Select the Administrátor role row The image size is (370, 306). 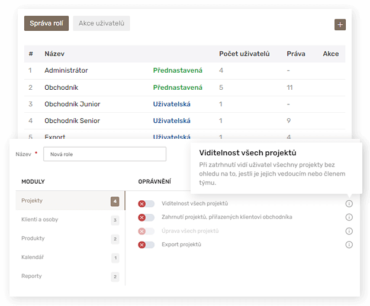66,70
